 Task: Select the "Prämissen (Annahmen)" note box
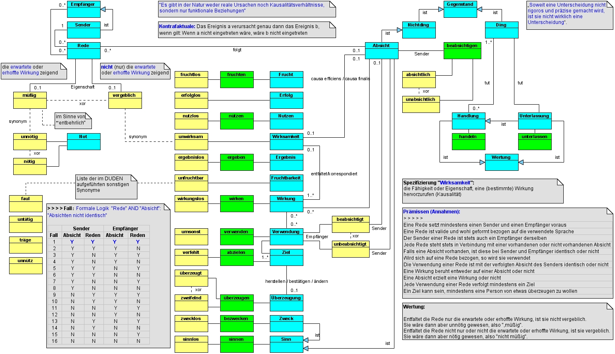(x=507, y=253)
